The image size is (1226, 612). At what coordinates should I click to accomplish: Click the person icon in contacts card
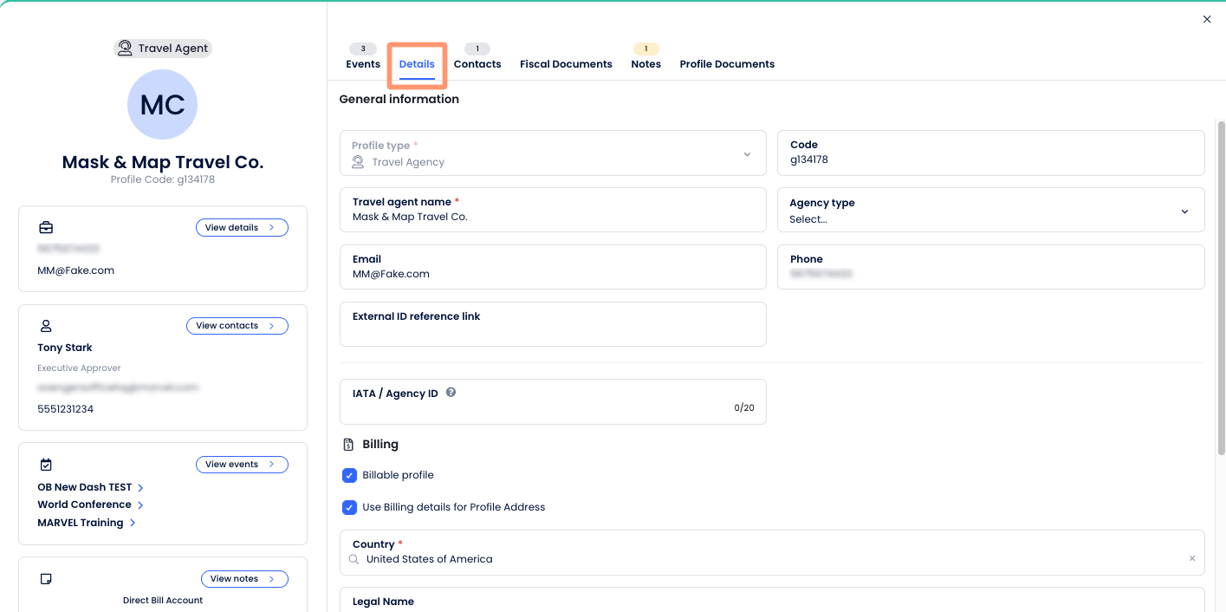46,326
